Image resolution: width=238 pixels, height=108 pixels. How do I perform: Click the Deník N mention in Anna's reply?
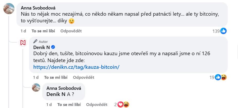click(56, 94)
